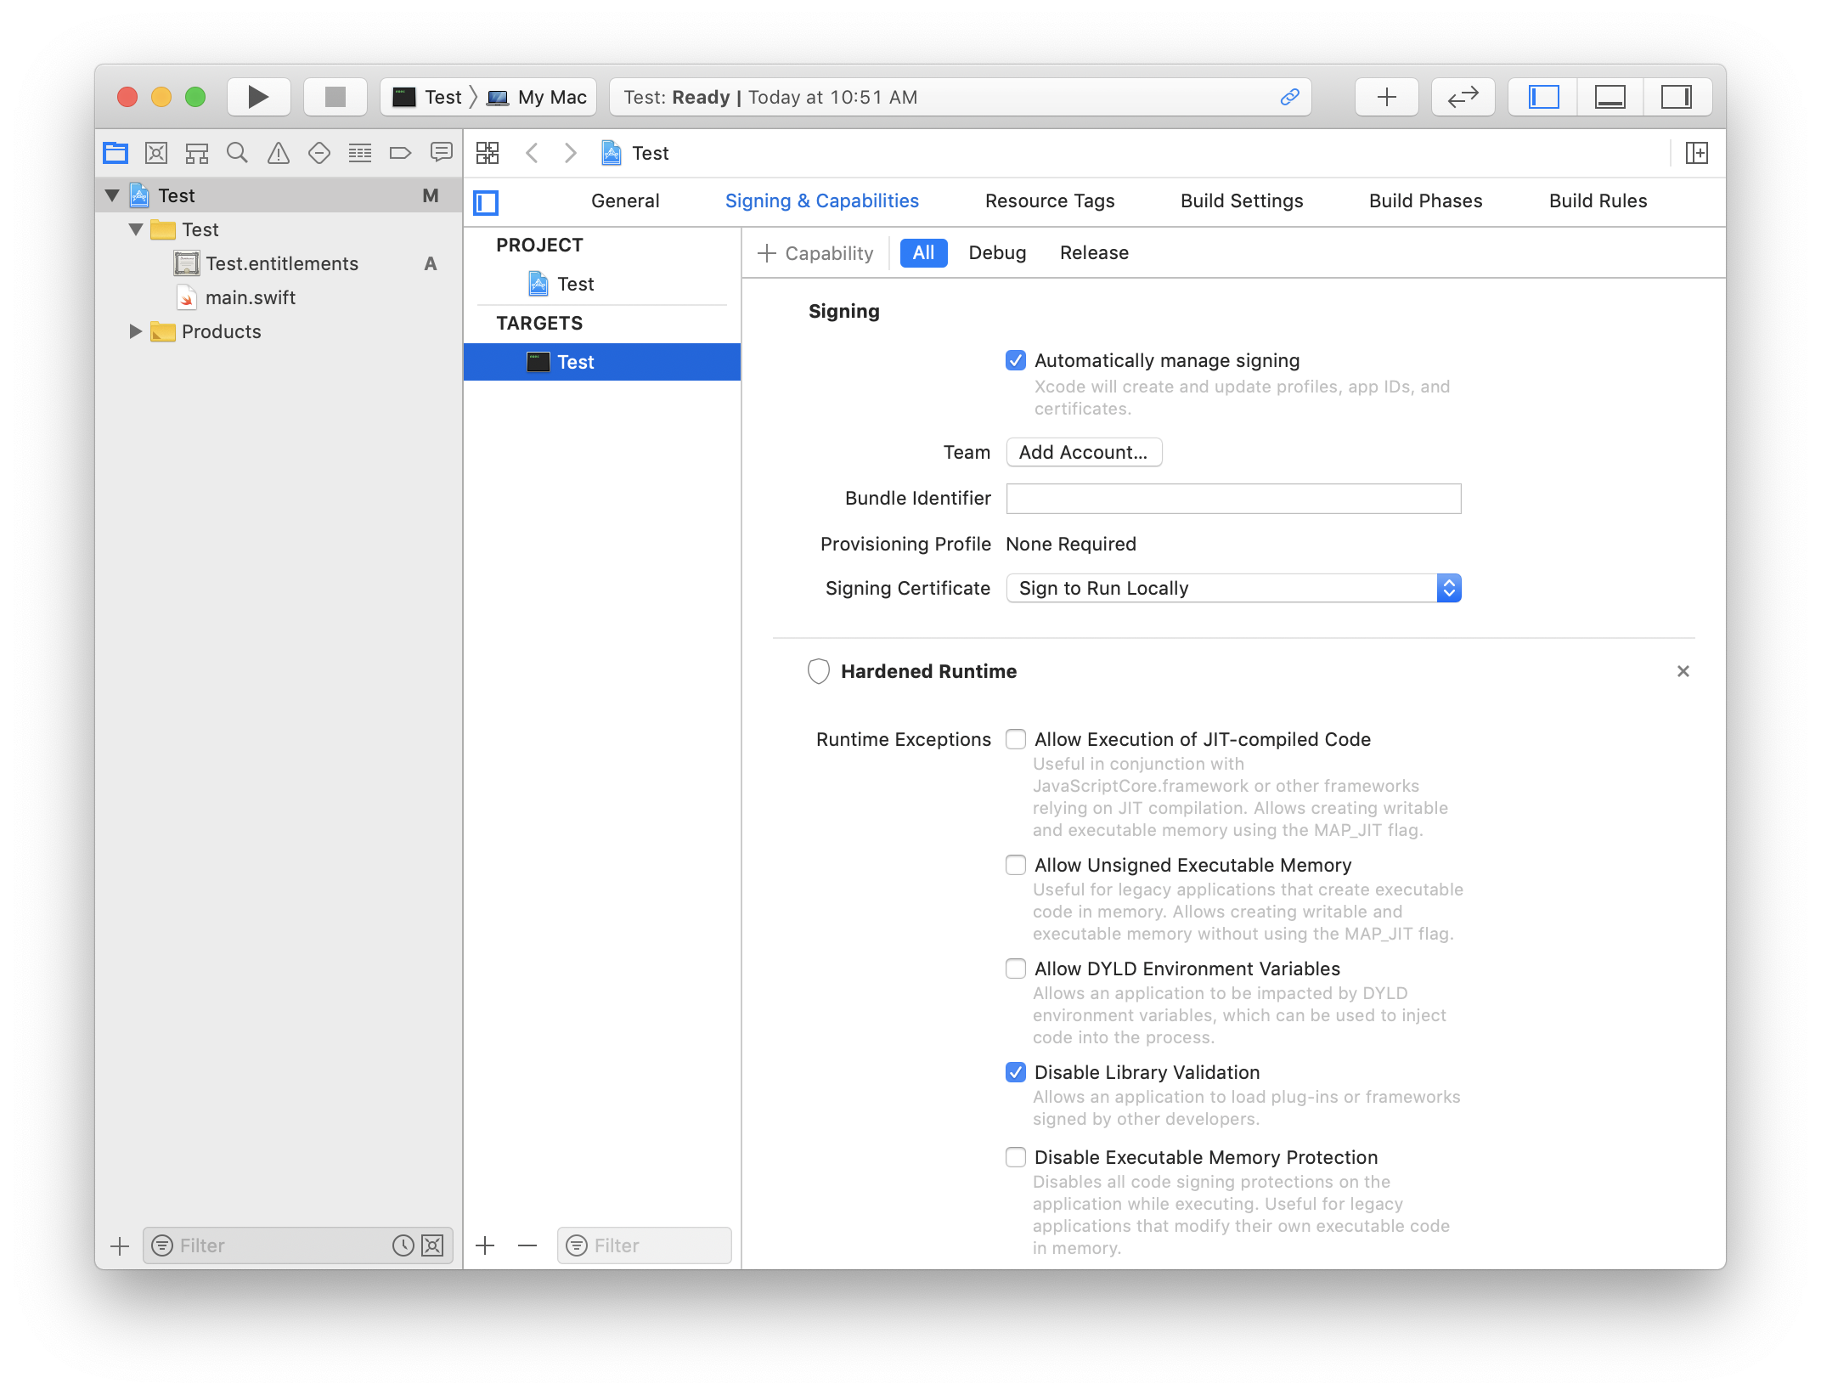Select the Debug configuration tab
Viewport: 1821px width, 1395px height.
pos(996,252)
